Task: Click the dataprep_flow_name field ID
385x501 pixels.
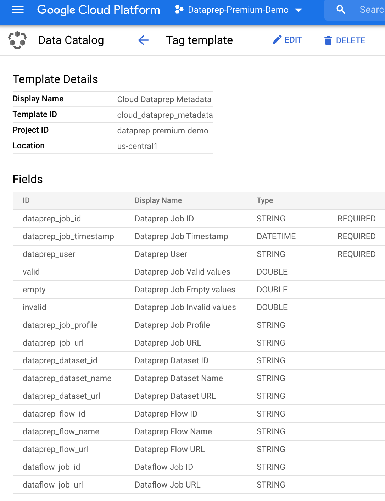Action: coord(61,431)
